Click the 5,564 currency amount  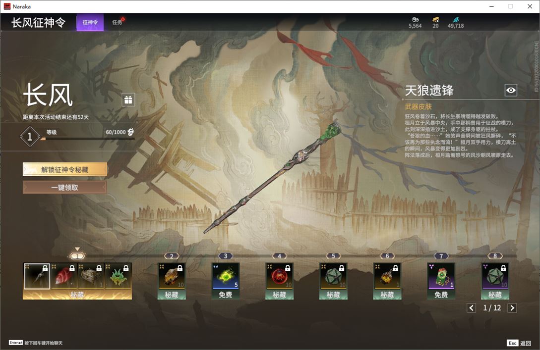[415, 26]
